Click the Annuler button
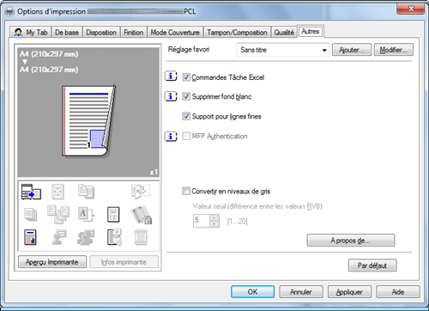Screen dimensions: 429x311 301,292
